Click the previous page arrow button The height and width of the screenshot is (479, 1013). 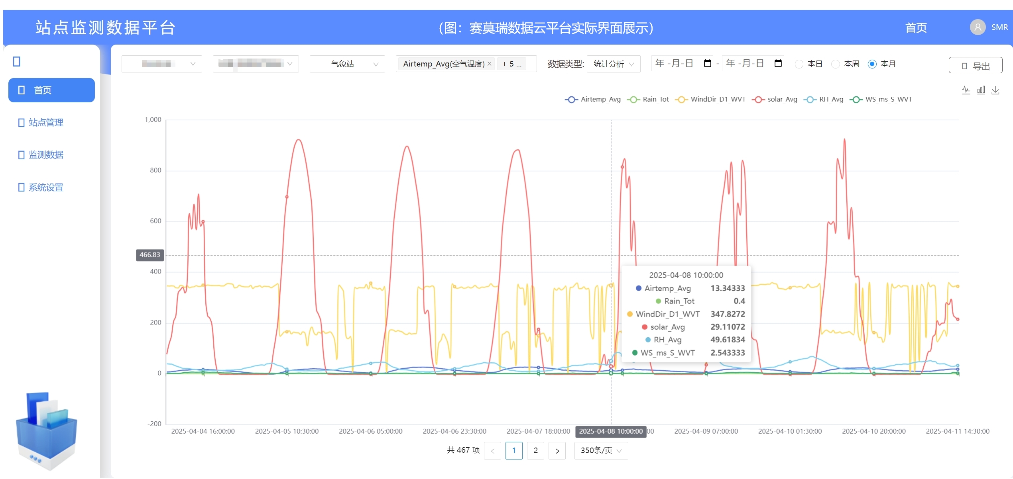coord(492,451)
